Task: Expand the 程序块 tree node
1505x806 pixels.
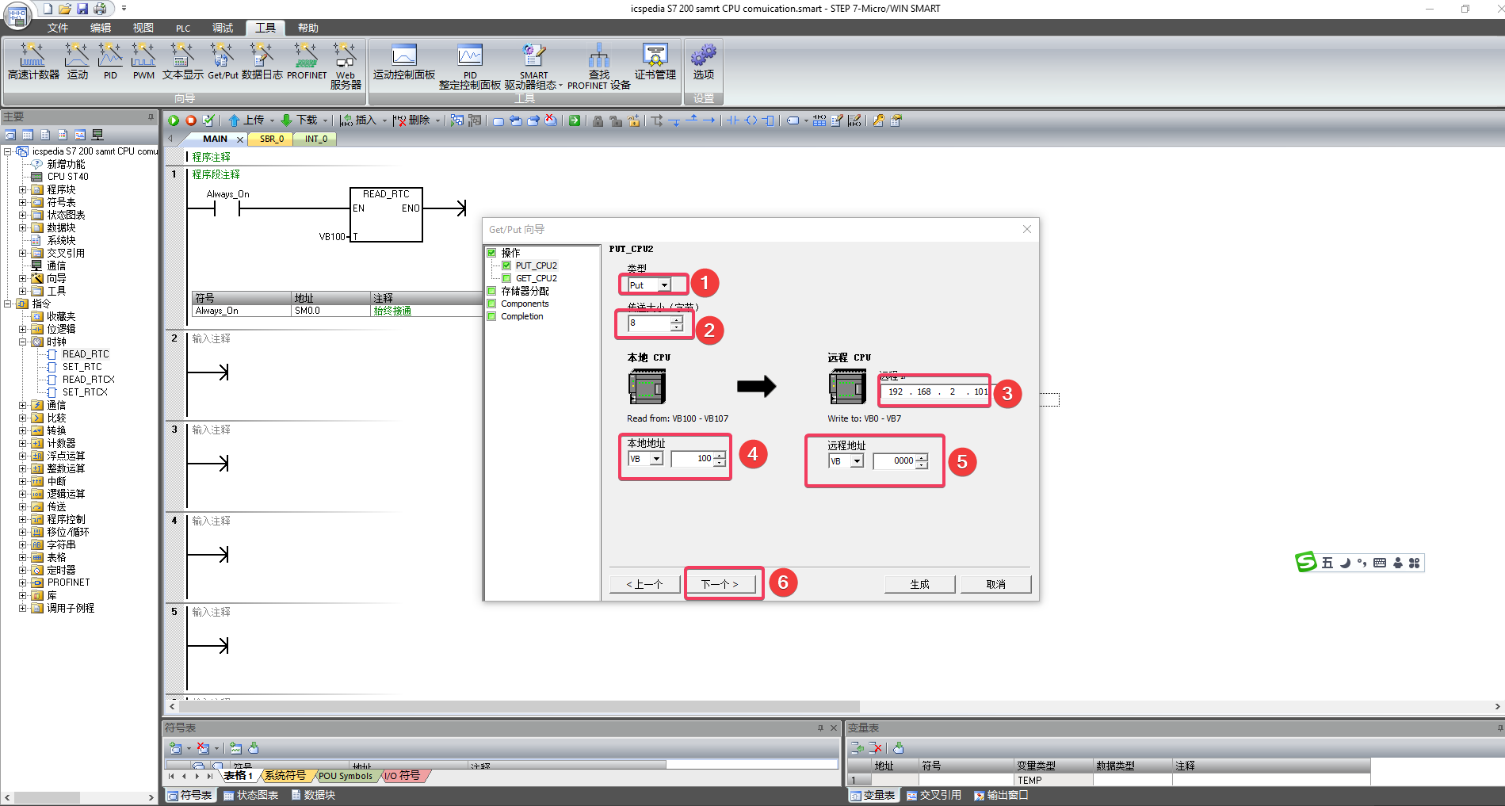Action: 23,189
